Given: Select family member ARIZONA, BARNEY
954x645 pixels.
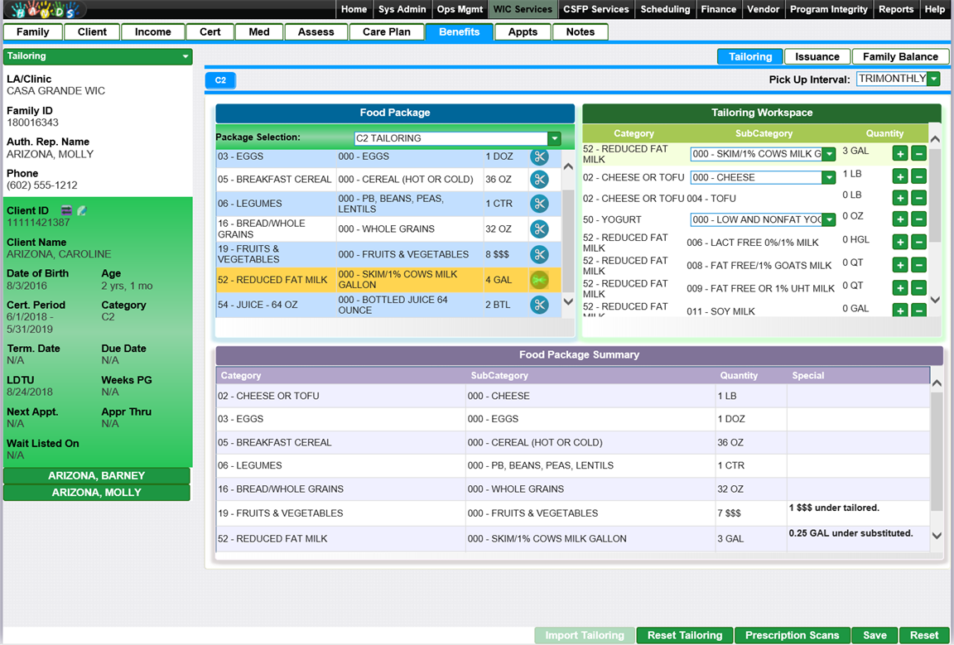Looking at the screenshot, I should 96,475.
